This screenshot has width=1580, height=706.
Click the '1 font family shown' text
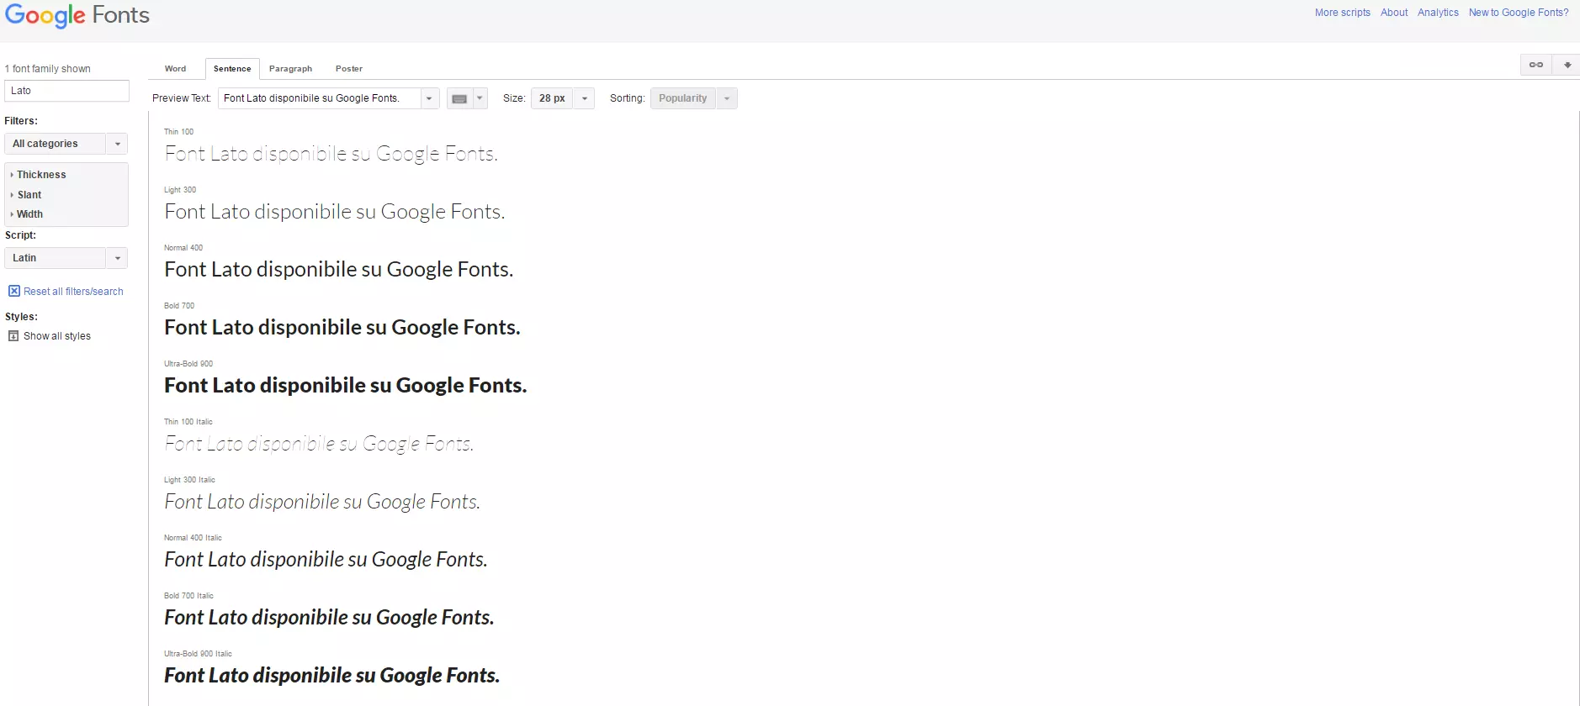(x=48, y=69)
